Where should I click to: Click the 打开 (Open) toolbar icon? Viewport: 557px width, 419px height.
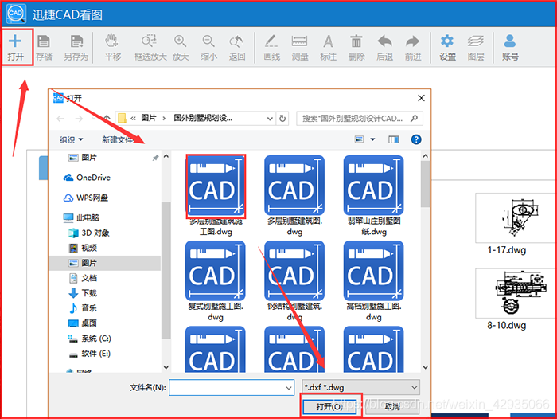(x=16, y=47)
